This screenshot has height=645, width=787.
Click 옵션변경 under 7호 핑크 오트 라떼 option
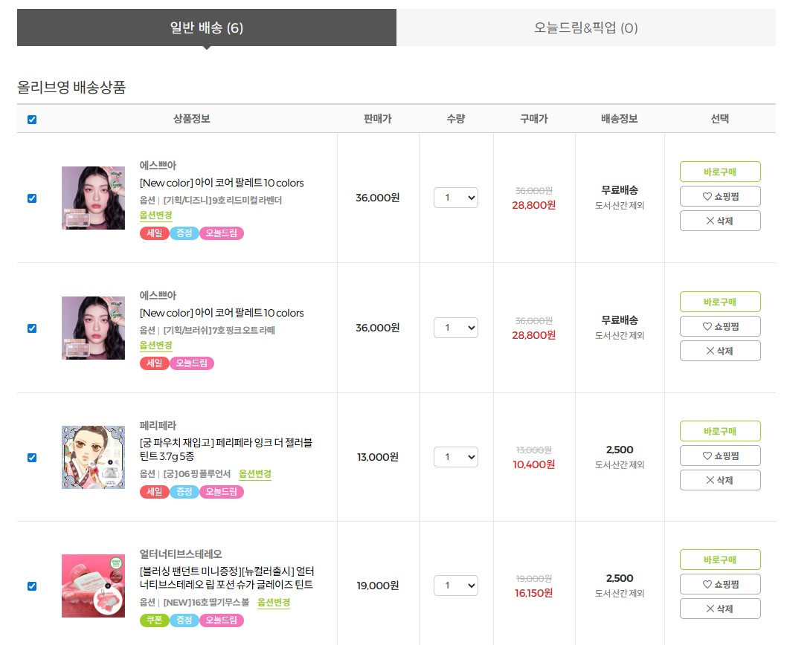click(x=155, y=345)
